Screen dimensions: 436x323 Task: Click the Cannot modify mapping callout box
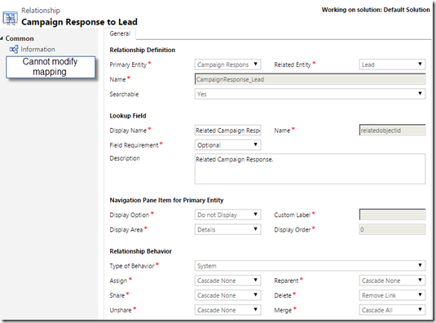[51, 67]
